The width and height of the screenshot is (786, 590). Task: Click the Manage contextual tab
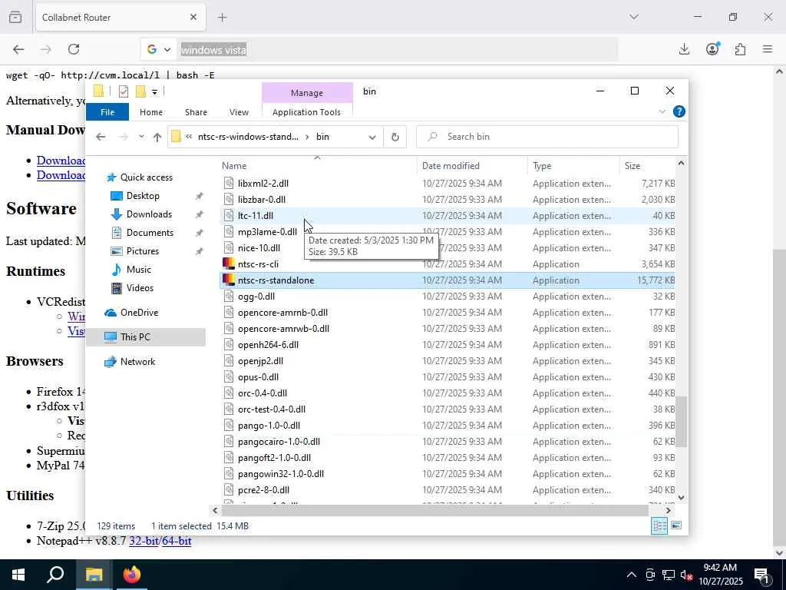(x=307, y=93)
